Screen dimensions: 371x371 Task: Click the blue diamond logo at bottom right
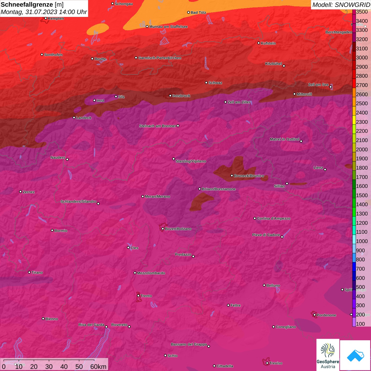click(355, 356)
